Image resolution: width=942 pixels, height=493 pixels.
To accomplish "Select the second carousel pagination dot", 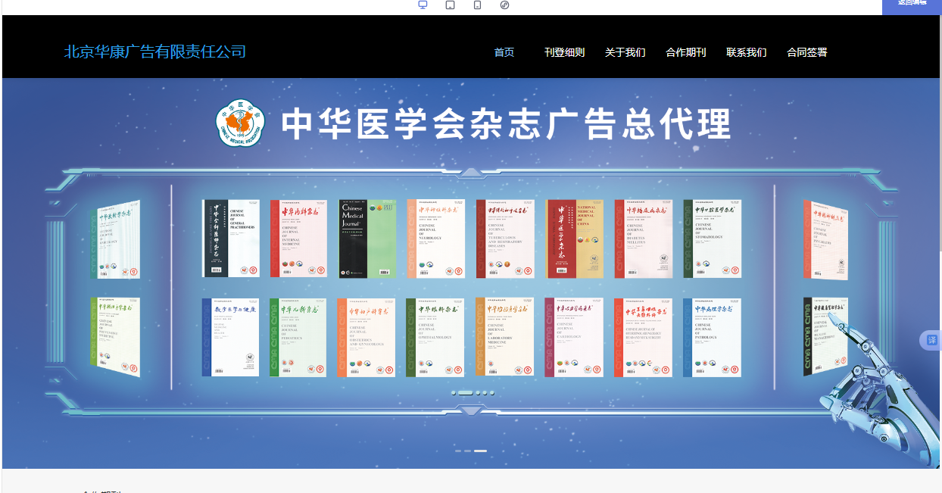I will (464, 392).
